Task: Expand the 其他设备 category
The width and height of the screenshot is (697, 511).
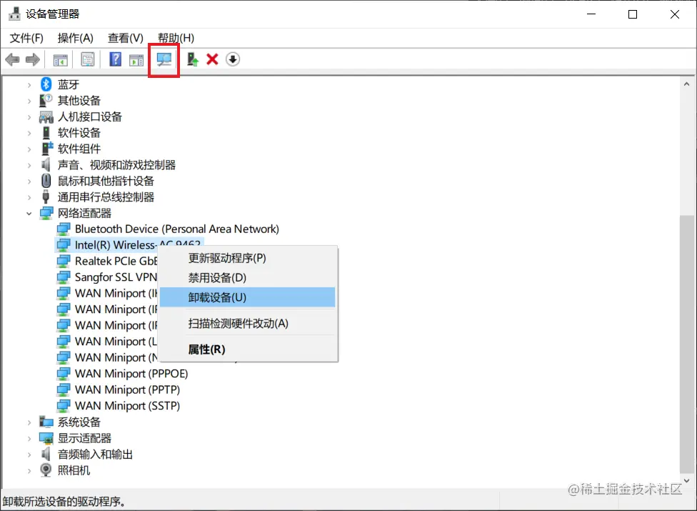Action: [29, 101]
